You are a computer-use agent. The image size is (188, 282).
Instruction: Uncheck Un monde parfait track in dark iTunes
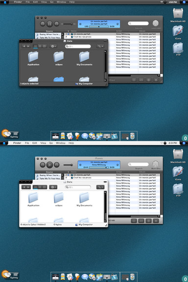pos(72,34)
